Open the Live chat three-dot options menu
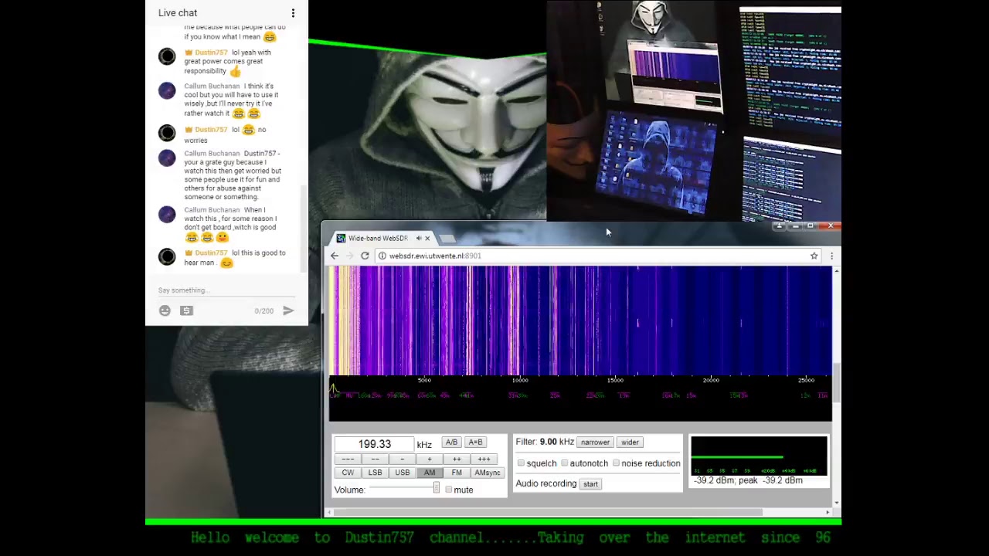 pos(293,13)
